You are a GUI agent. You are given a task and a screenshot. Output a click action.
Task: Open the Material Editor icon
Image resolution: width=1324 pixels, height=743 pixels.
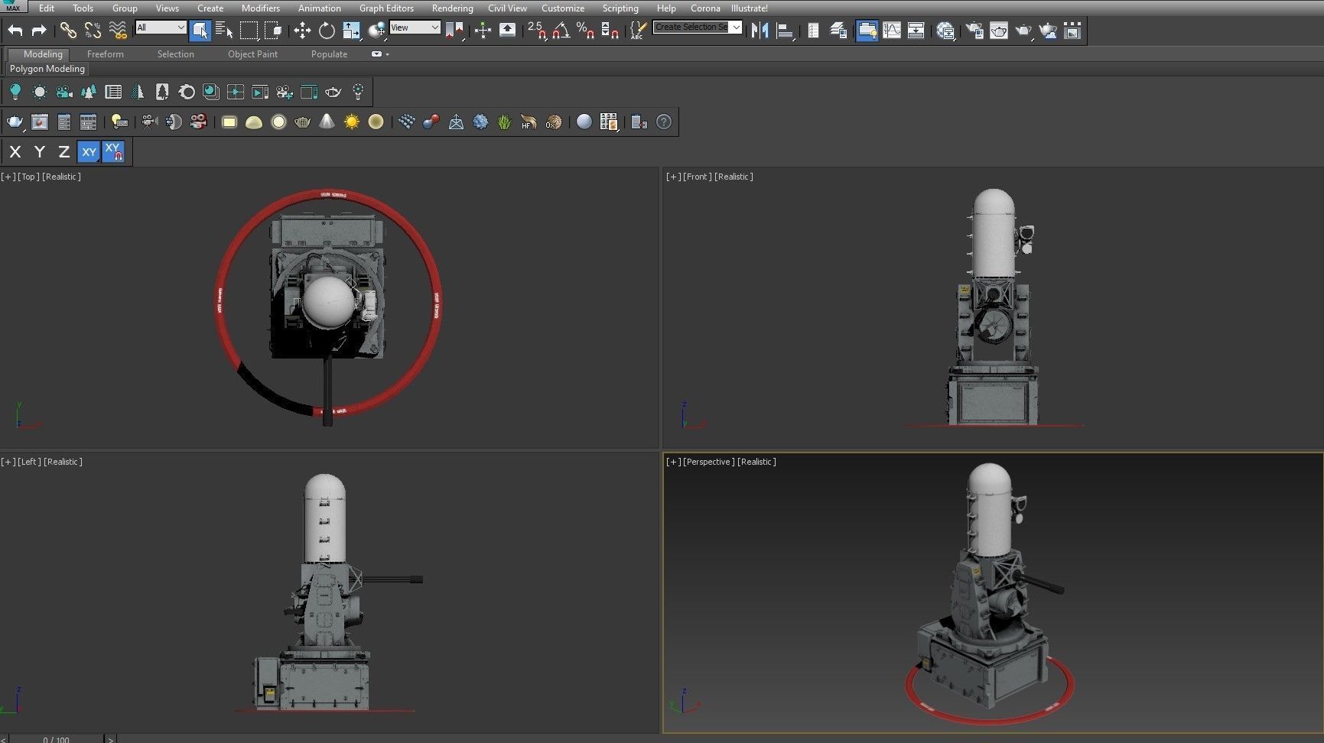tap(945, 31)
